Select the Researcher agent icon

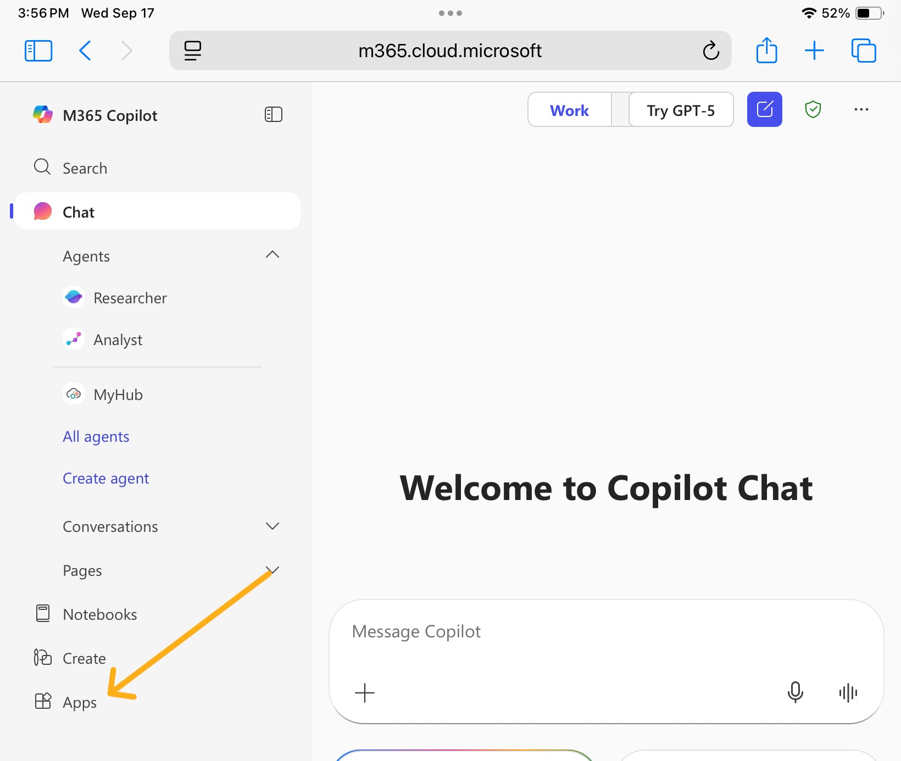[x=74, y=297]
